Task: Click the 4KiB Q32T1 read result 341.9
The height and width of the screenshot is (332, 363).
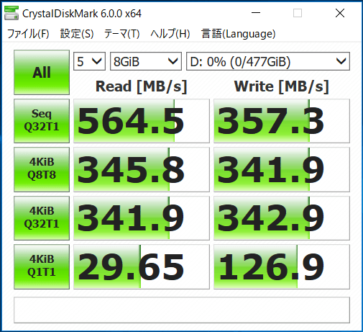Action: tap(142, 218)
